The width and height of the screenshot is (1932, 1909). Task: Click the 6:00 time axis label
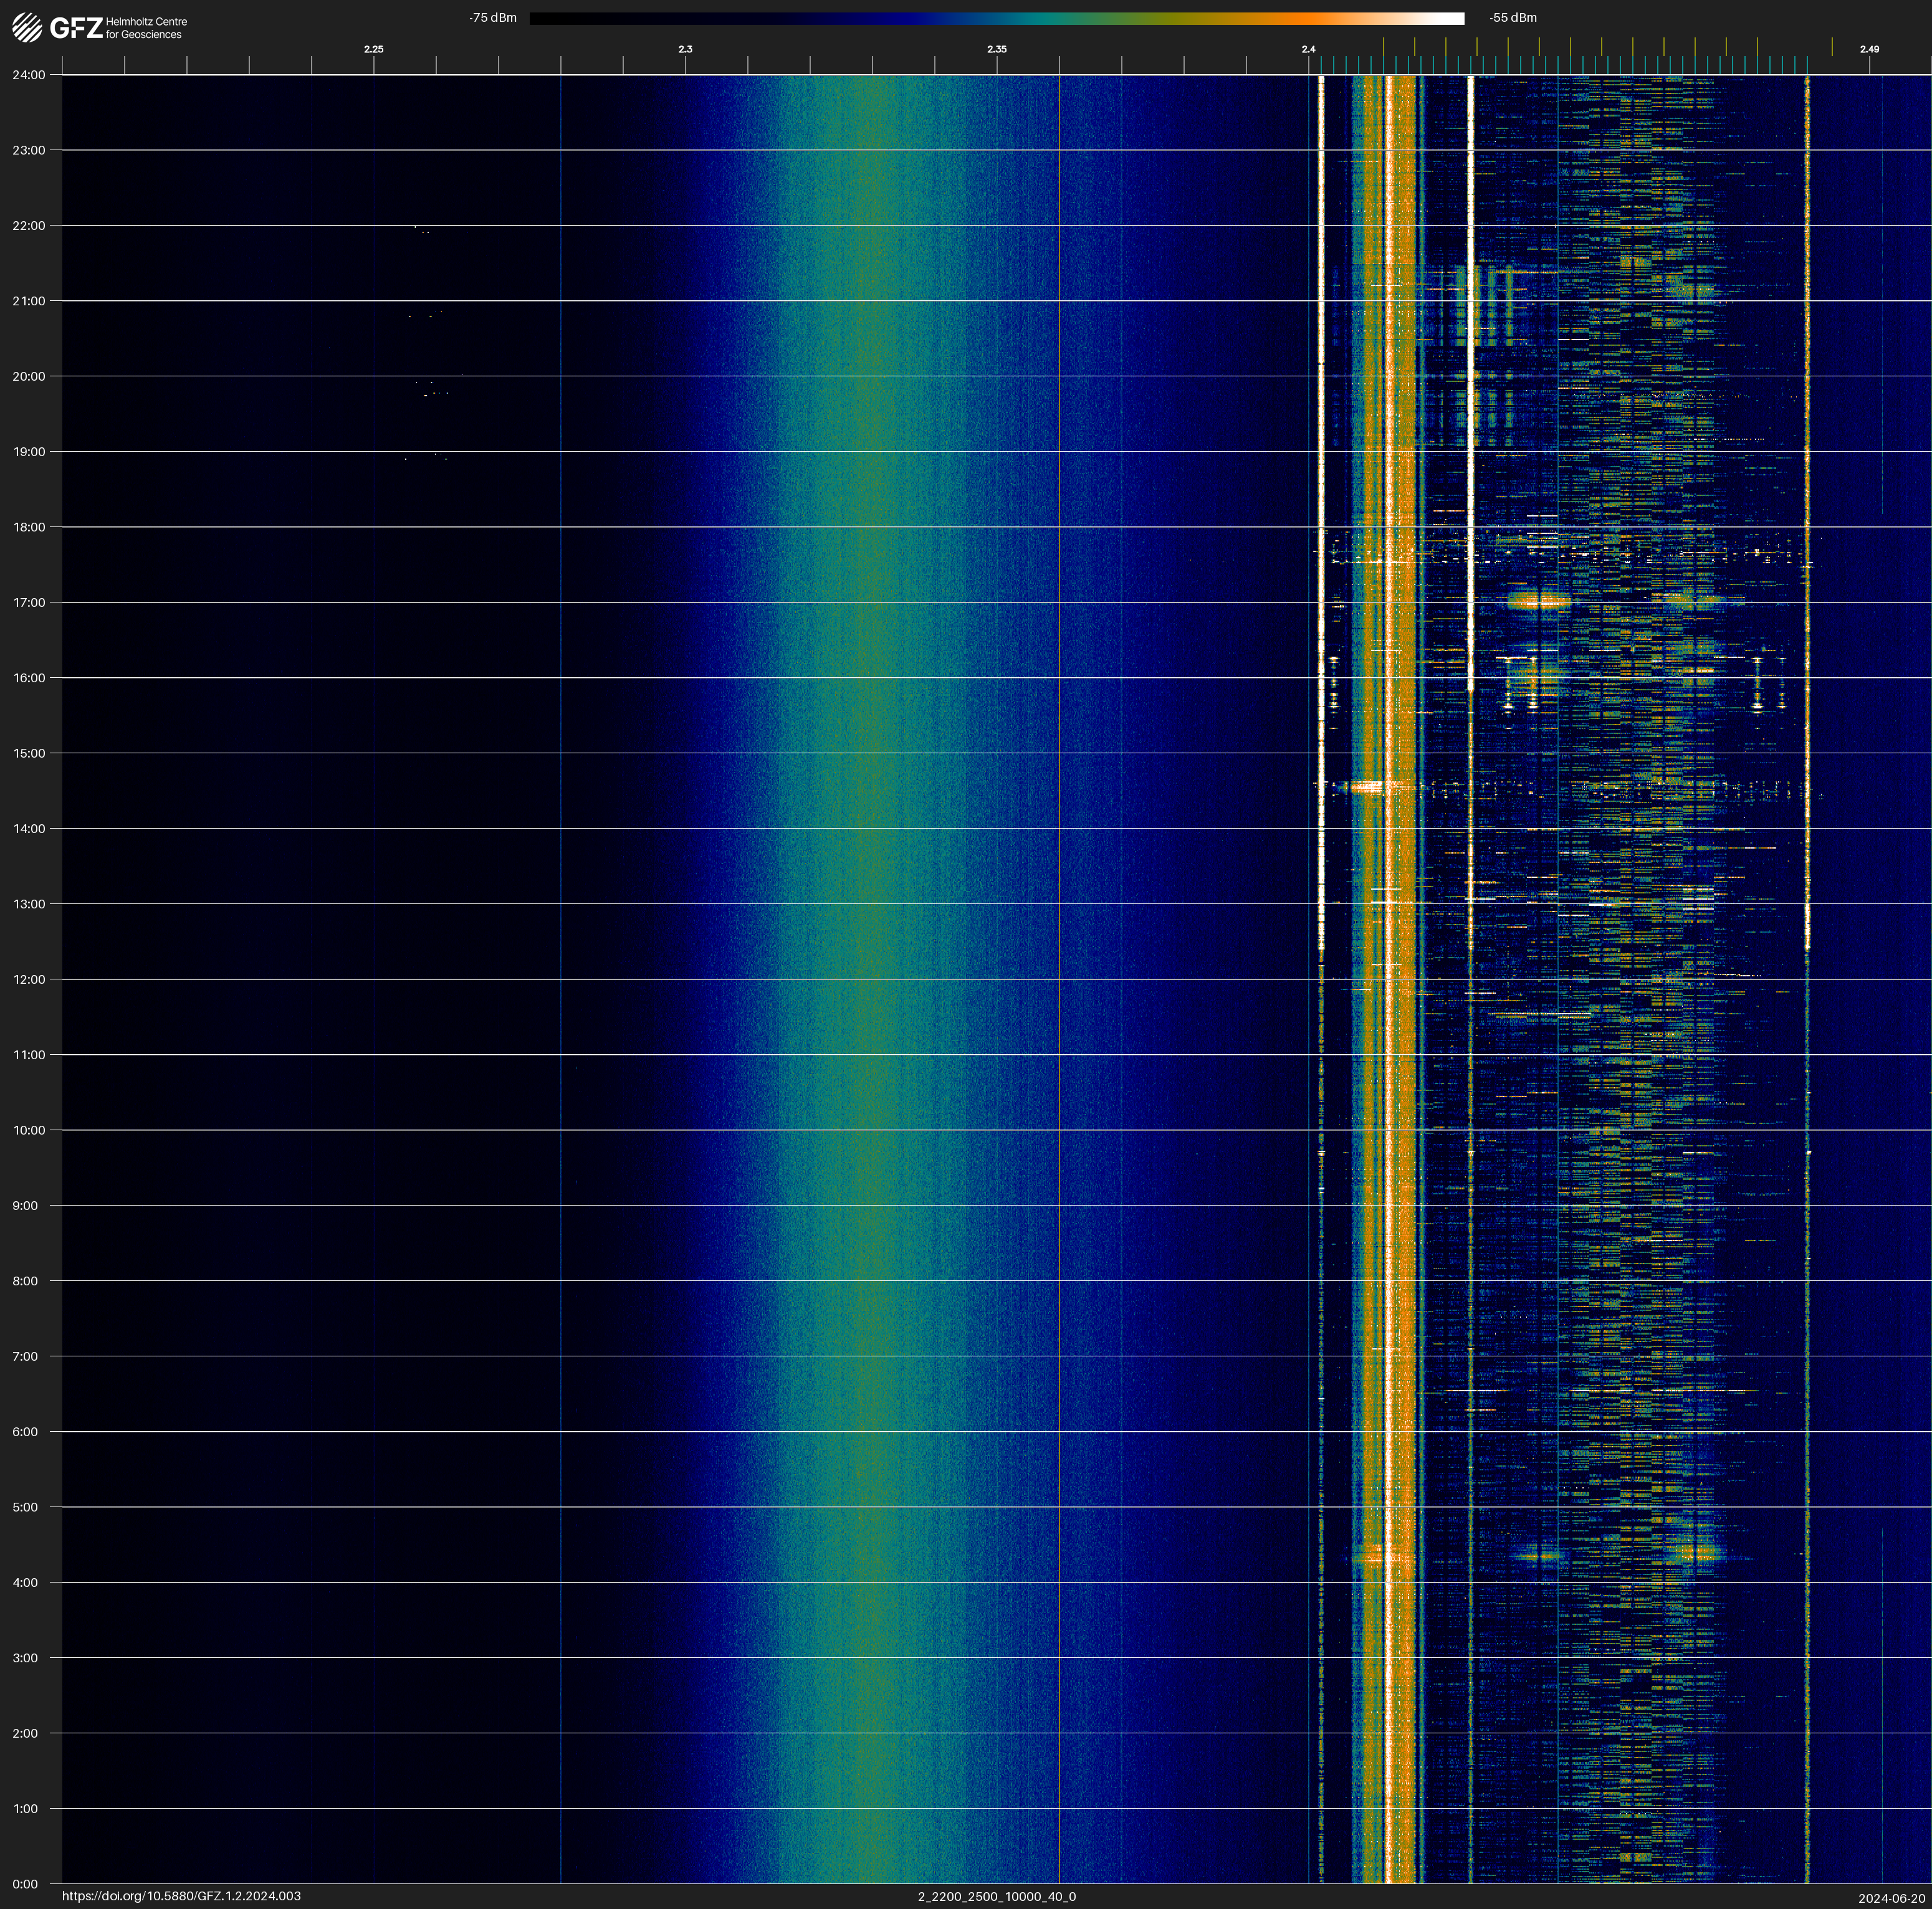coord(26,1431)
